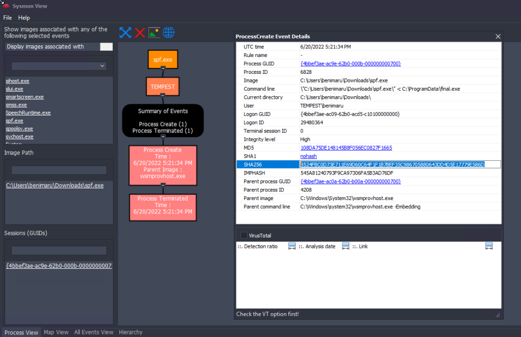Collapse the TEMPEST node in diagram

pos(163,95)
